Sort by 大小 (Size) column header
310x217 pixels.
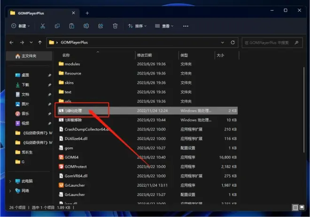(220, 55)
